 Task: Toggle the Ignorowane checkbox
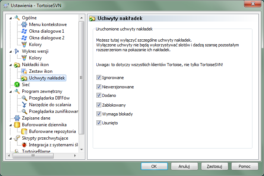pyautogui.click(x=99, y=78)
